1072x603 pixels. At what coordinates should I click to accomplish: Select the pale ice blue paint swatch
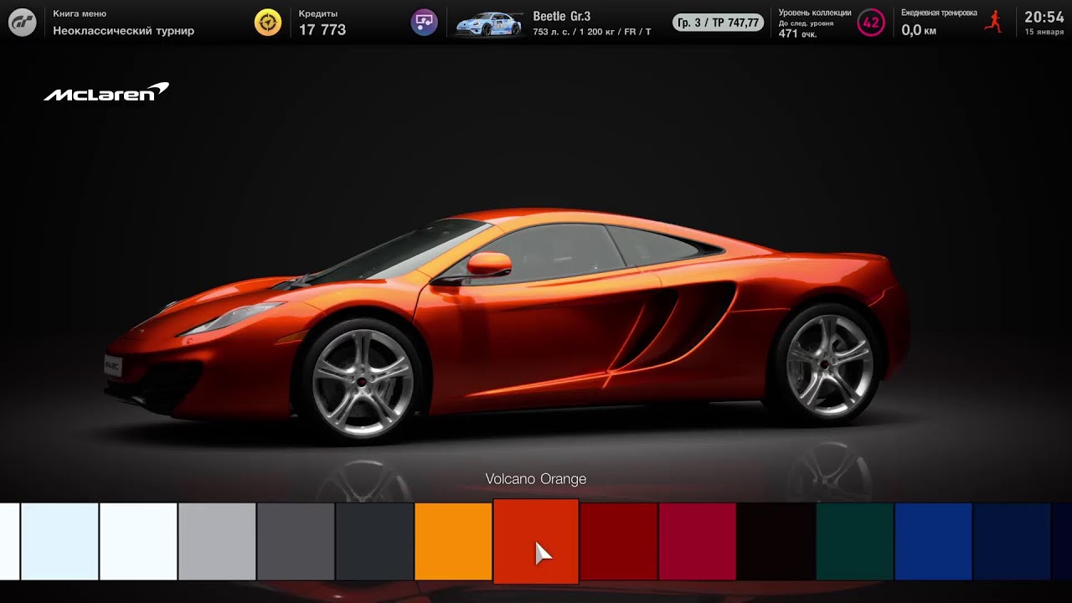pyautogui.click(x=59, y=541)
